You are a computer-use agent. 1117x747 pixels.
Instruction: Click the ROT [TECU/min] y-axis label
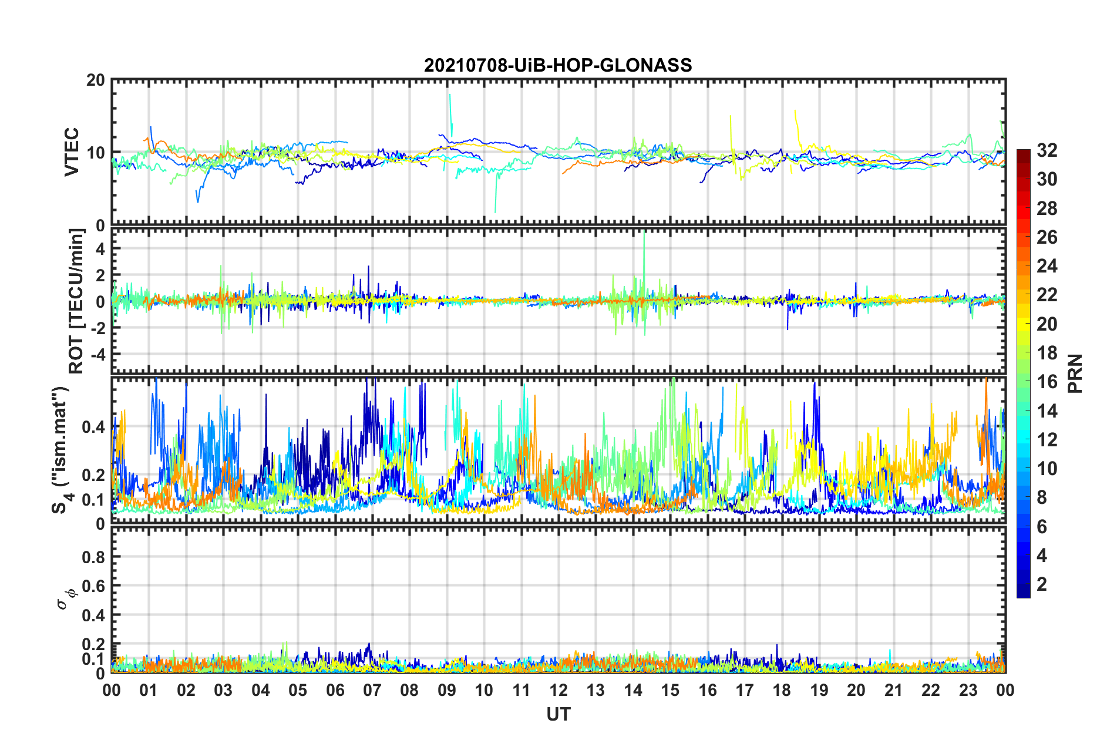[76, 301]
